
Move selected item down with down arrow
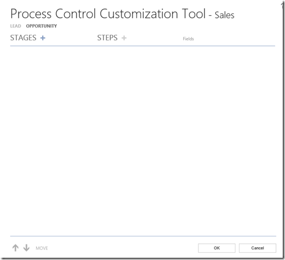point(26,248)
